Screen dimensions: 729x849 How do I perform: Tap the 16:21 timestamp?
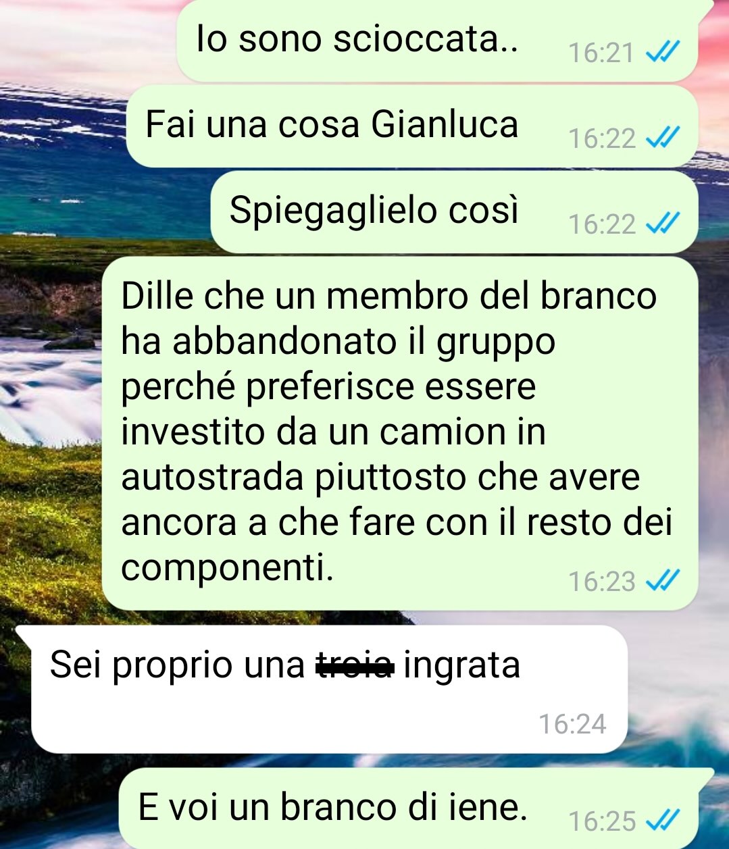(x=601, y=53)
